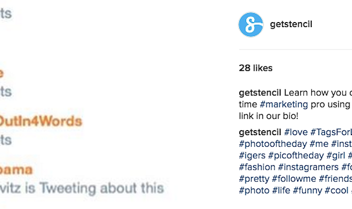Select the #me hashtag

319,144
